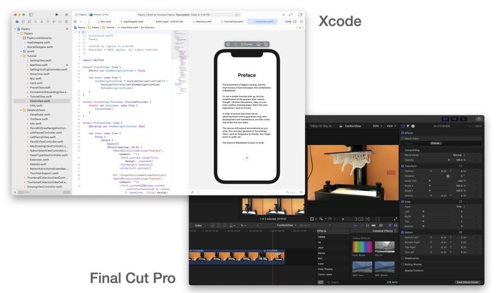Expand the AHAP folder in Xcode navigator
Image resolution: width=496 pixels, height=293 pixels.
click(x=21, y=51)
